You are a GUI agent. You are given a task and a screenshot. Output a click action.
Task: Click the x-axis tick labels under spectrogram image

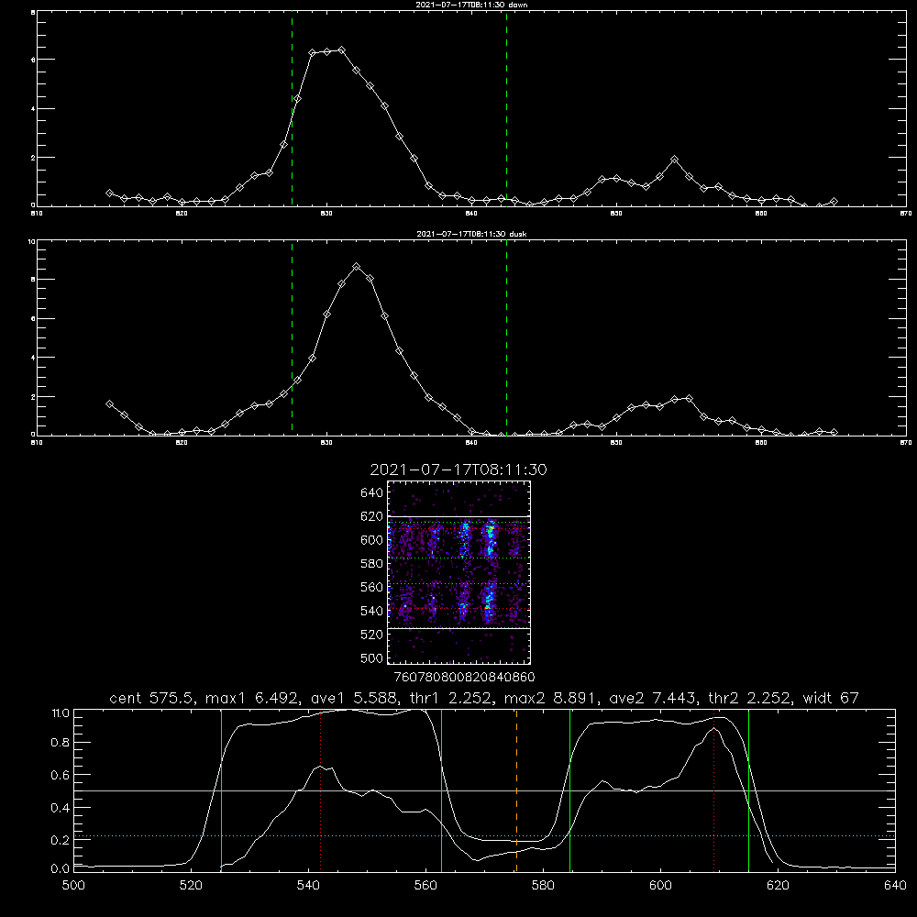(464, 677)
